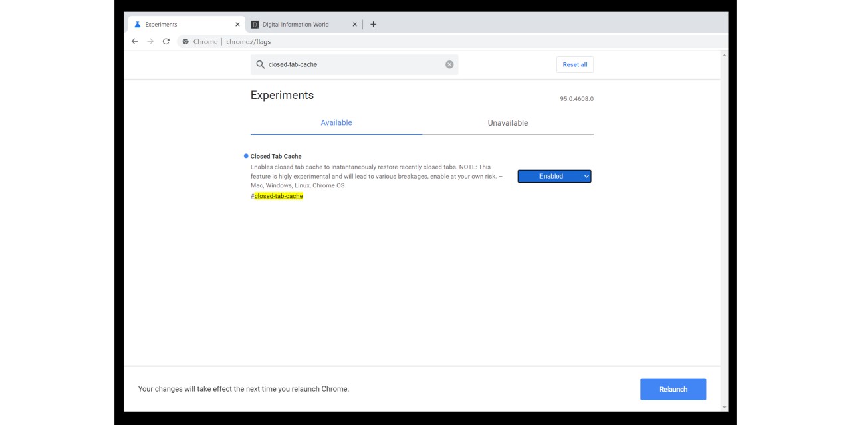
Task: Open the #closed-tab-cache anchor link
Action: [x=277, y=196]
